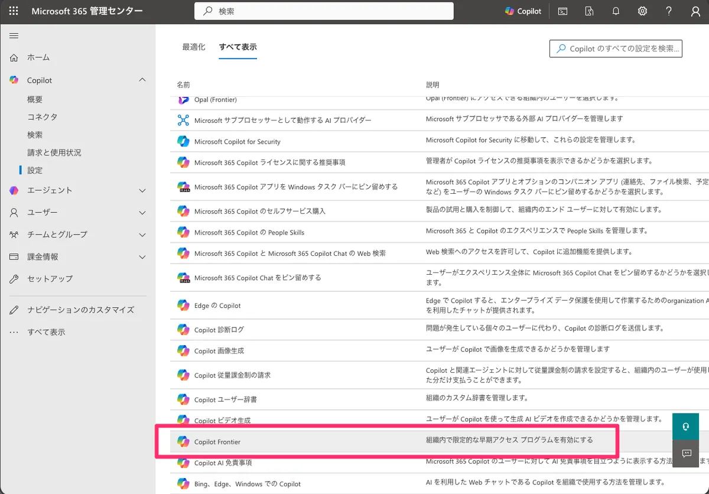Click the top 検索 search box
The image size is (709, 494).
click(324, 11)
